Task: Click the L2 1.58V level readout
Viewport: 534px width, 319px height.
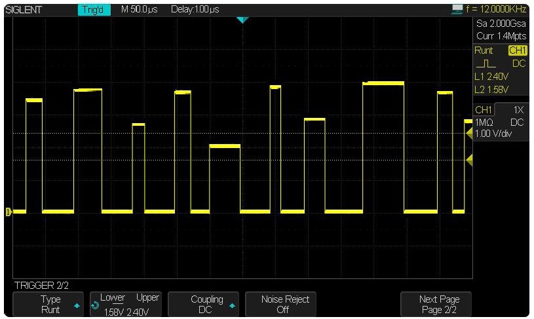Action: click(491, 90)
